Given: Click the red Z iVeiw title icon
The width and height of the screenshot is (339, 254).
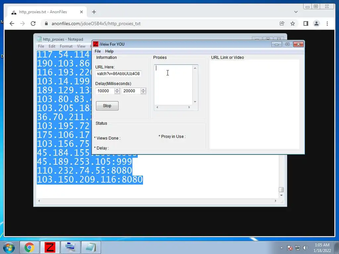Looking at the screenshot, I should click(96, 44).
